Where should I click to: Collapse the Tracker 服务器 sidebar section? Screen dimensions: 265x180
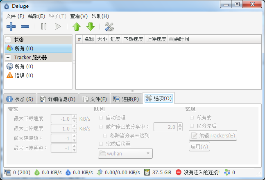(8, 57)
